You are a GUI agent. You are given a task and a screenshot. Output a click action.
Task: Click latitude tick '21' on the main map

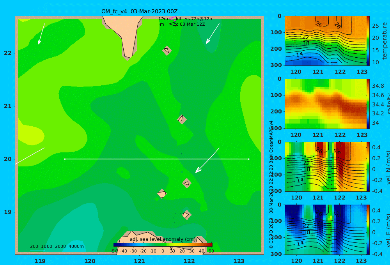[8, 106]
